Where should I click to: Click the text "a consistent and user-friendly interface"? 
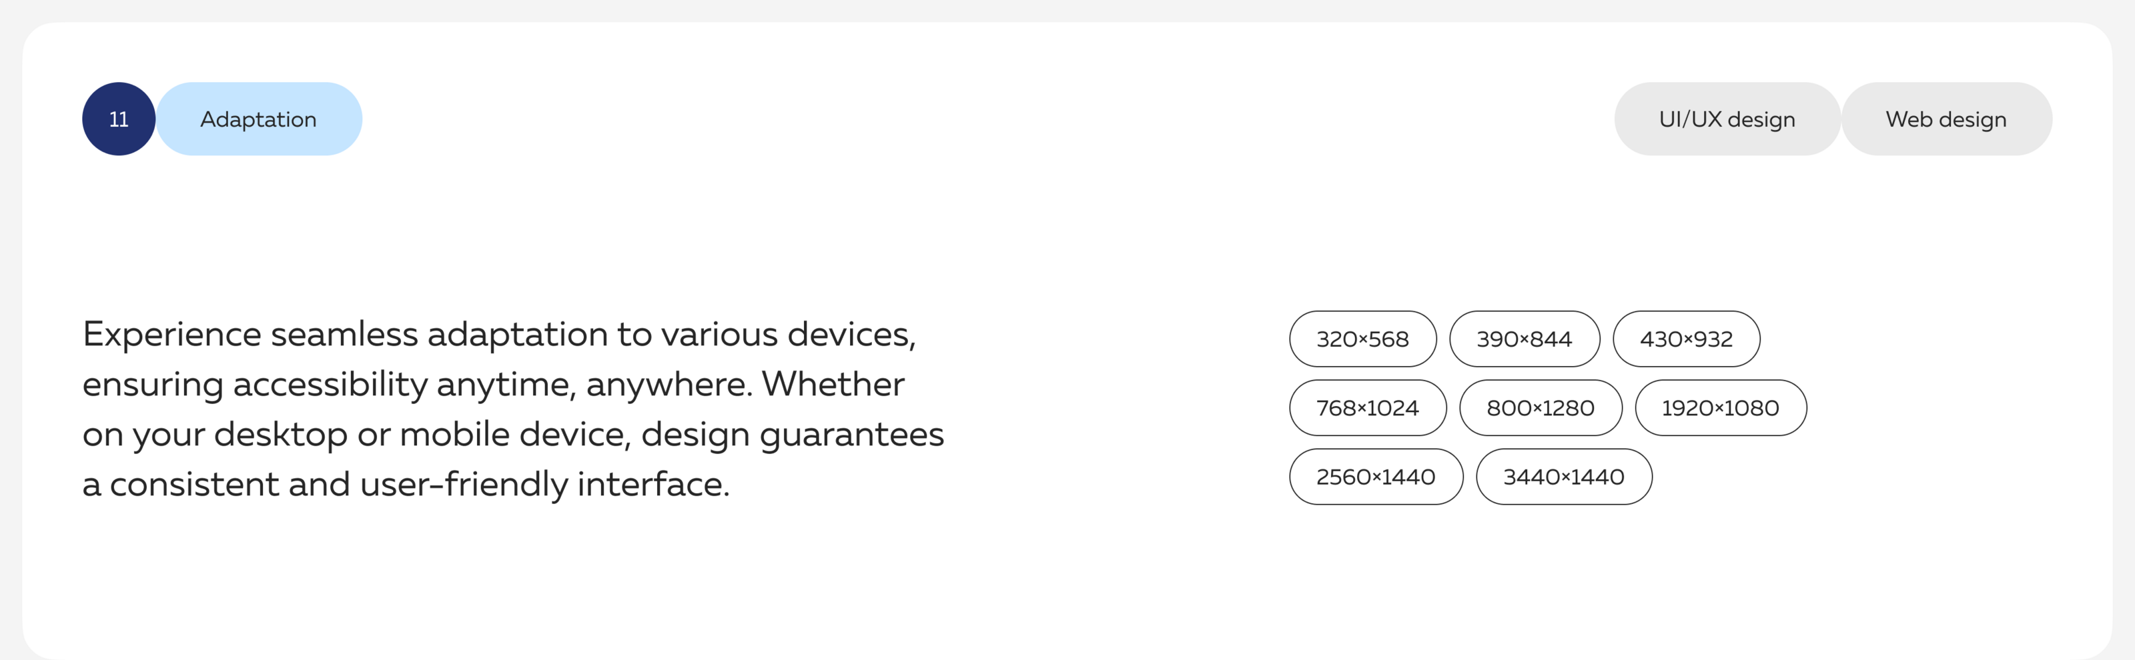(x=405, y=485)
